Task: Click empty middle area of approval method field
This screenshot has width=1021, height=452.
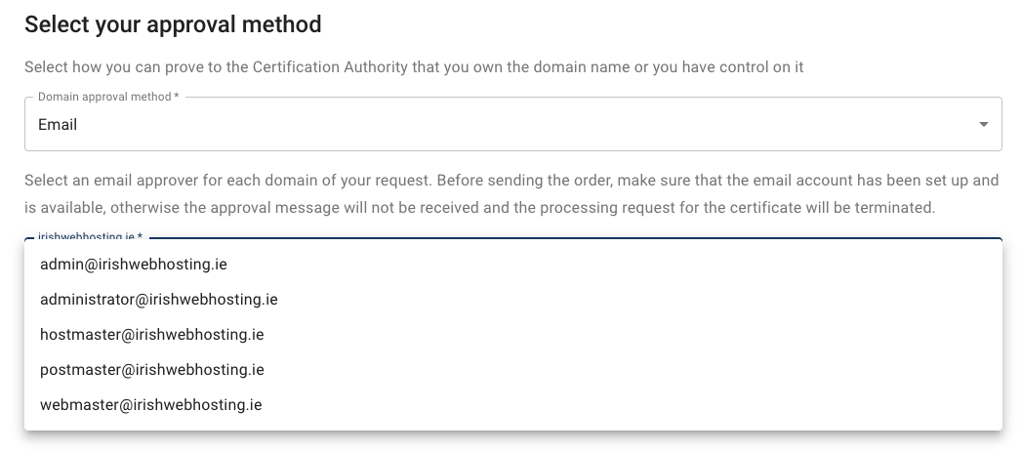Action: (508, 125)
